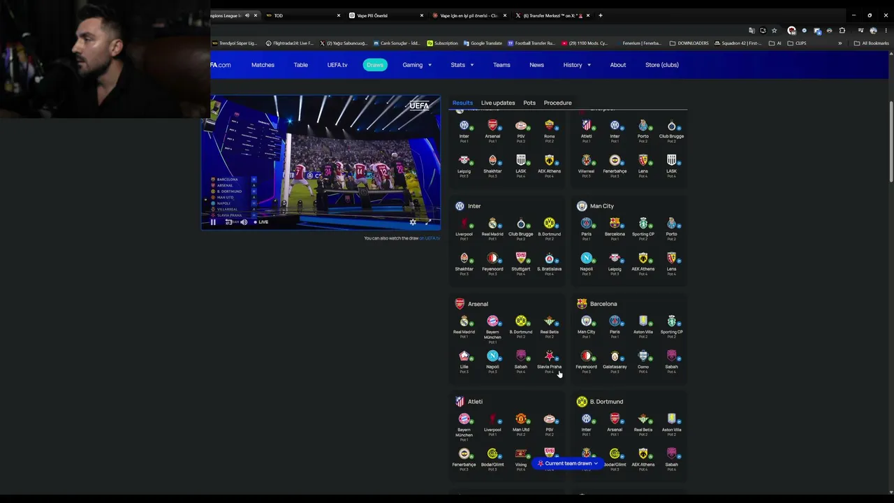The width and height of the screenshot is (894, 503).
Task: Open the Google Translate bookmark
Action: (482, 43)
